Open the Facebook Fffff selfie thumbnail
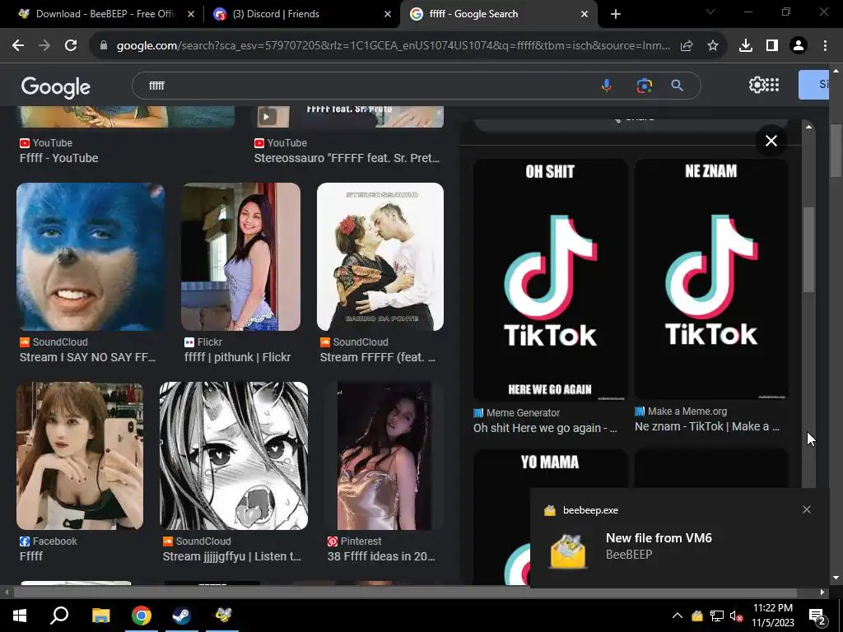The width and height of the screenshot is (843, 632). 80,456
